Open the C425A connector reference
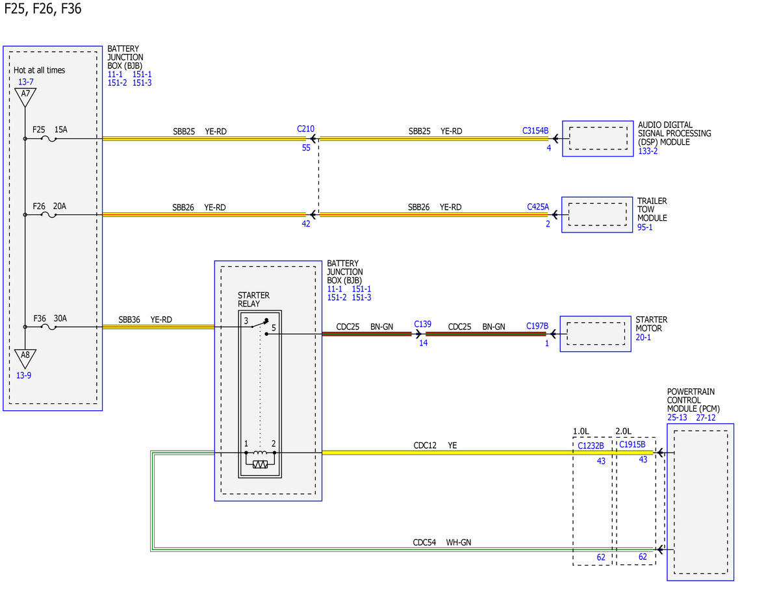Image resolution: width=779 pixels, height=602 pixels. pyautogui.click(x=537, y=207)
